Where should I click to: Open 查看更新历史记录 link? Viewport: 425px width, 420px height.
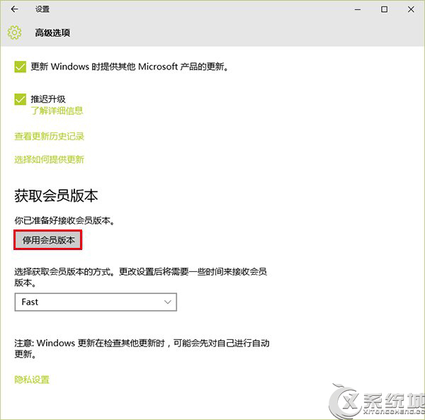tap(49, 136)
